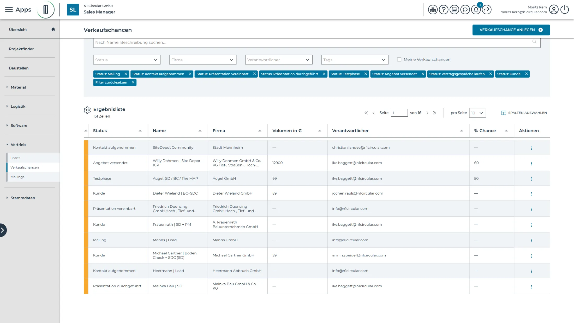Select Verkaufschancen in the sidebar
The width and height of the screenshot is (574, 323).
tap(33, 167)
